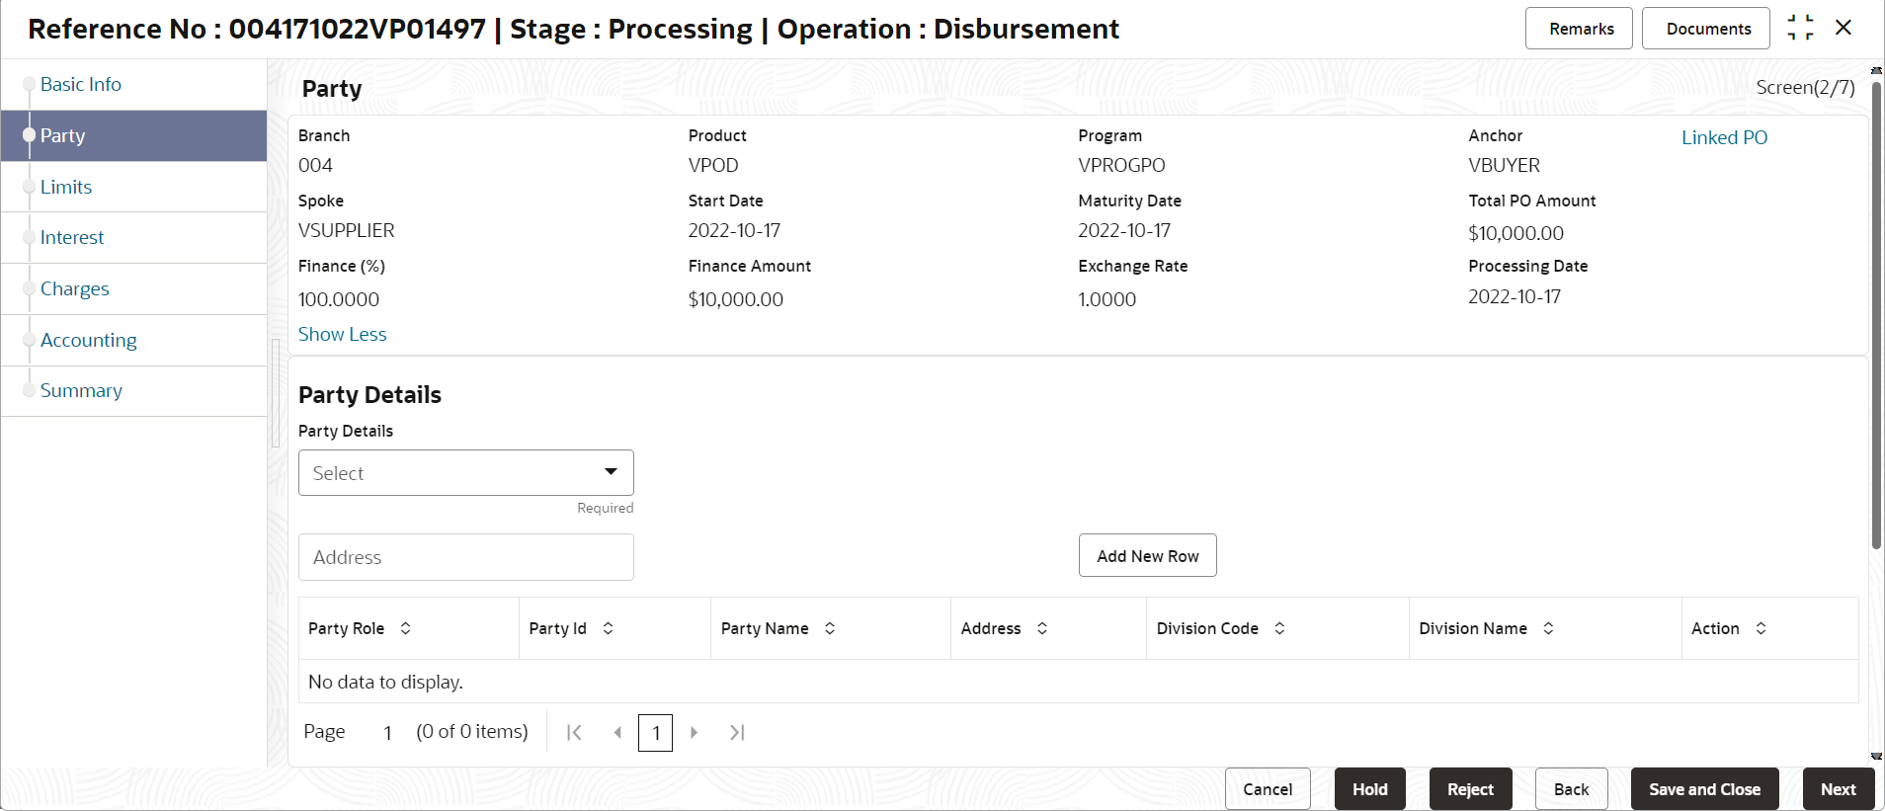Click Save and Close button
Image resolution: width=1885 pixels, height=811 pixels.
[1704, 789]
